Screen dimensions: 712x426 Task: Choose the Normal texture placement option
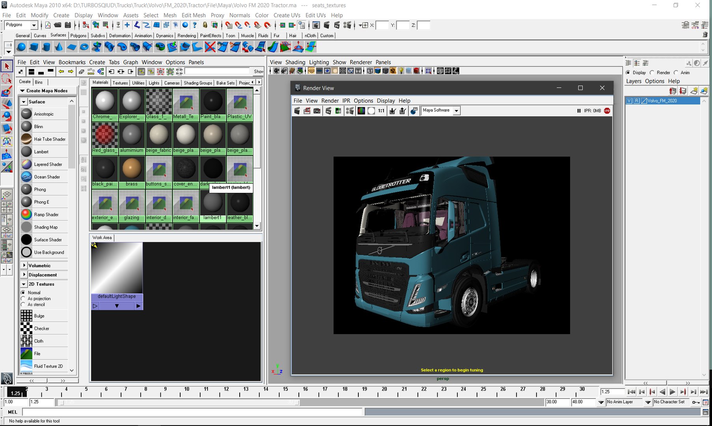click(23, 293)
